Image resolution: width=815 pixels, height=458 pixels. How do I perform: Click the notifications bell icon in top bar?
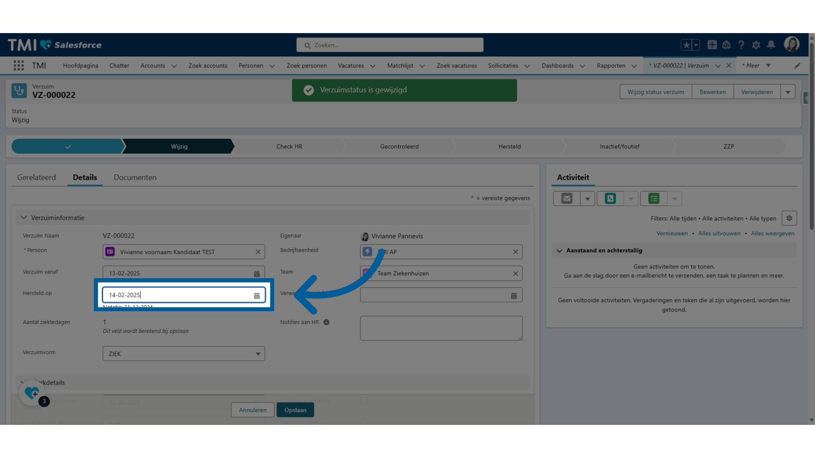click(x=771, y=45)
